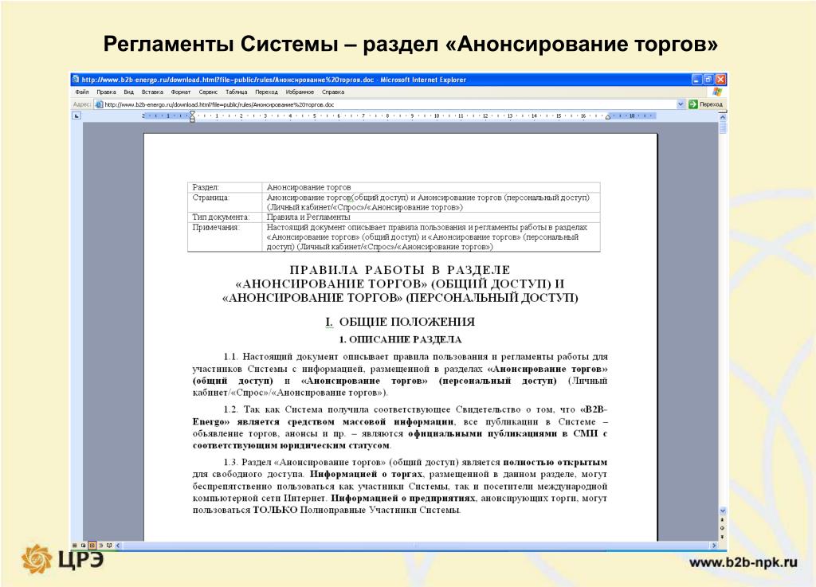
Task: Minimize the Internet Explorer window
Action: (697, 80)
